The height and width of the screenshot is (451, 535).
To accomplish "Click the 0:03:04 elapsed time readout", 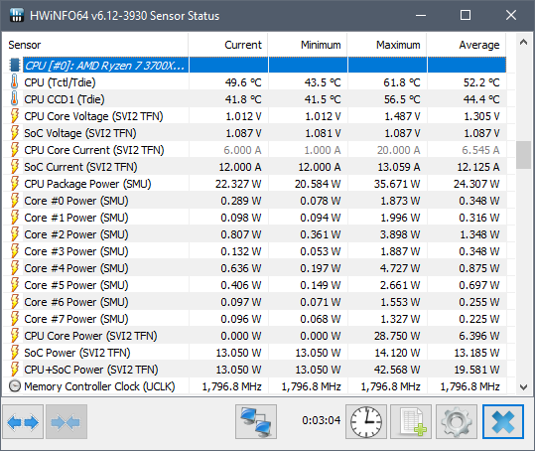I will click(321, 420).
